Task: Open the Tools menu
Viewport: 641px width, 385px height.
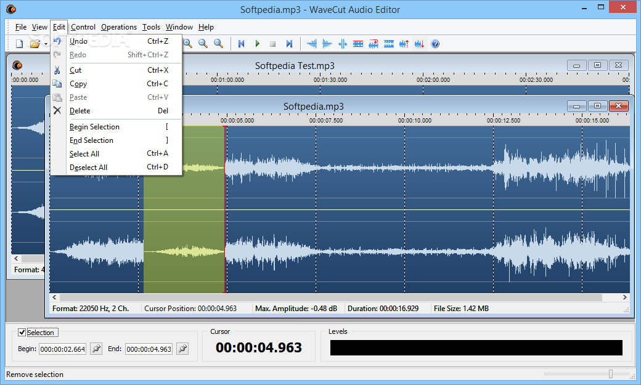Action: coord(151,27)
